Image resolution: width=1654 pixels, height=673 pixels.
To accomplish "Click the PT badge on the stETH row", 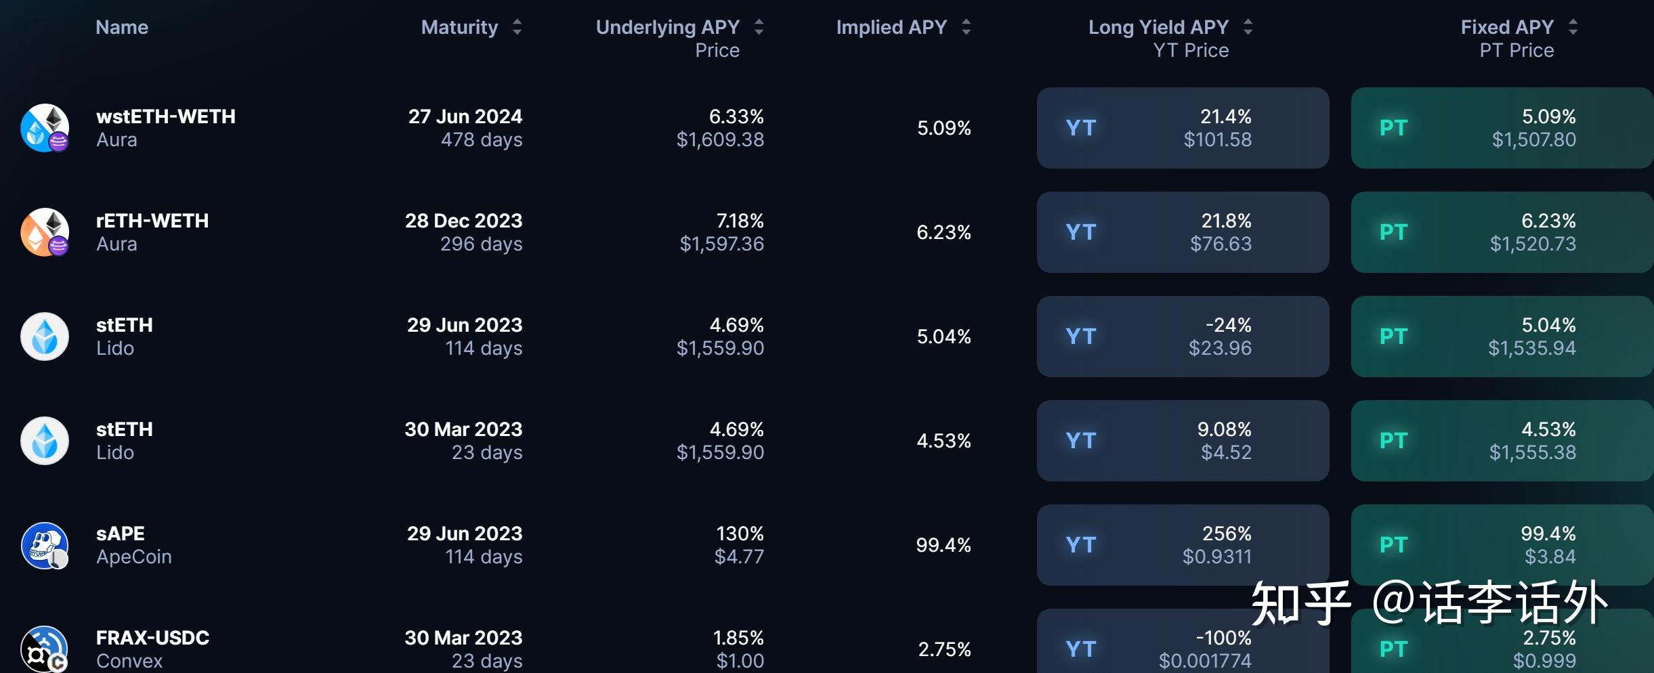I will click(1393, 336).
